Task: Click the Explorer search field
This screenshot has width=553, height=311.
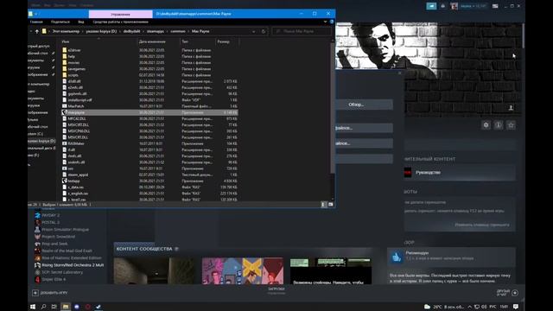Action: click(302, 31)
